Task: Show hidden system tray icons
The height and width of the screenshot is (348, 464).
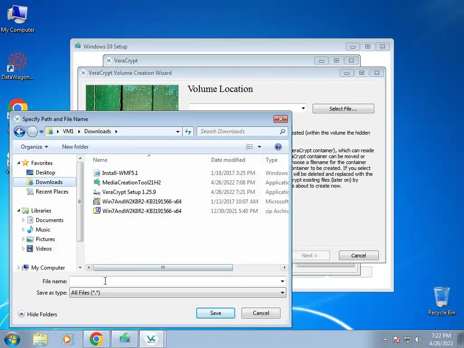Action: pos(385,340)
